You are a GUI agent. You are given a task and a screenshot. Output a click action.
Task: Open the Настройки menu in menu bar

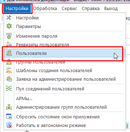17,9
